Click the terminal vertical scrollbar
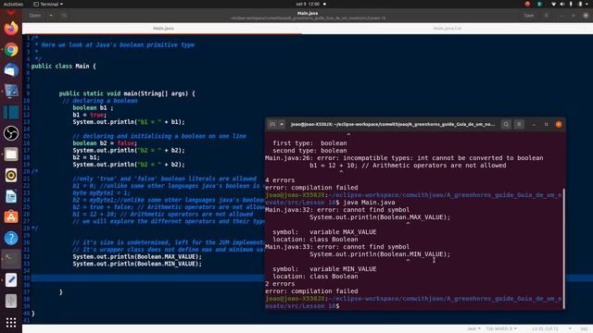Image resolution: width=593 pixels, height=333 pixels. click(x=563, y=249)
